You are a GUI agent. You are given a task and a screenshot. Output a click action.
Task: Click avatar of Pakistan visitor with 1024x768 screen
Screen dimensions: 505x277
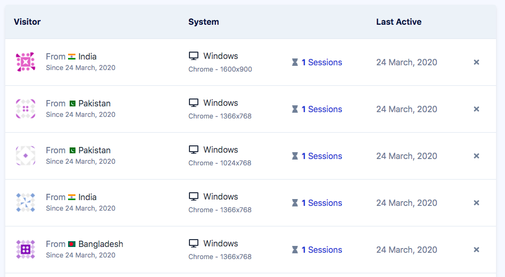[x=25, y=156]
